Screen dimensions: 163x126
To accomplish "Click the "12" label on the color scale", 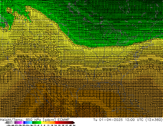I will coord(48,125).
